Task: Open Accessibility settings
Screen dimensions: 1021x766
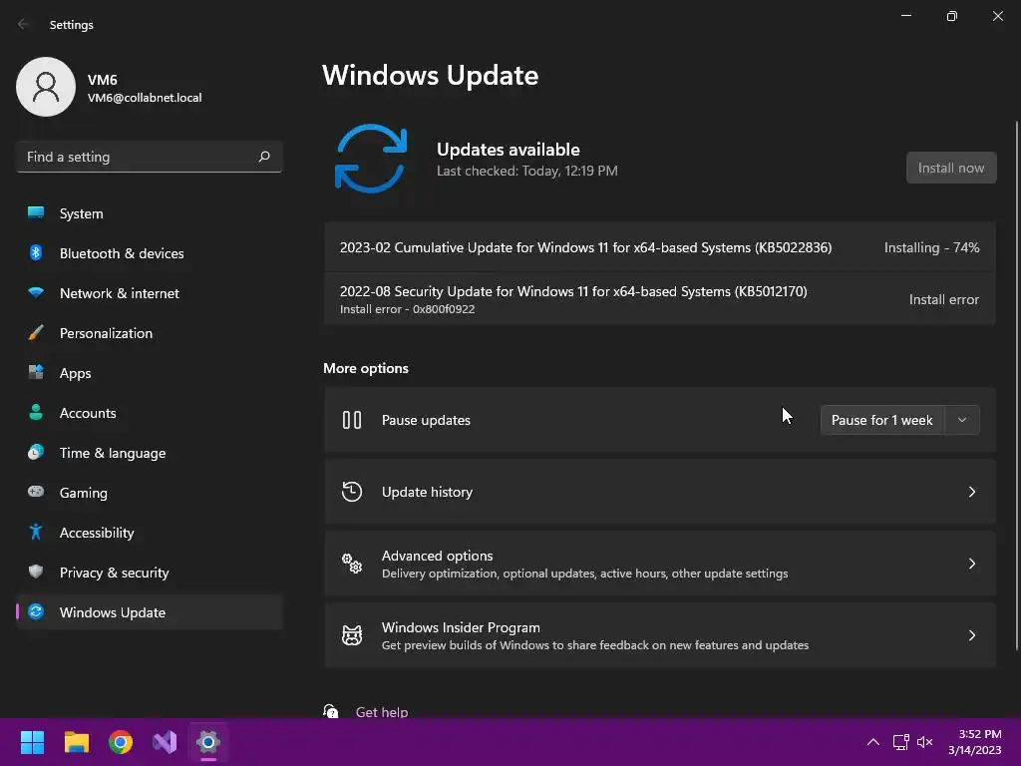Action: 150,533
